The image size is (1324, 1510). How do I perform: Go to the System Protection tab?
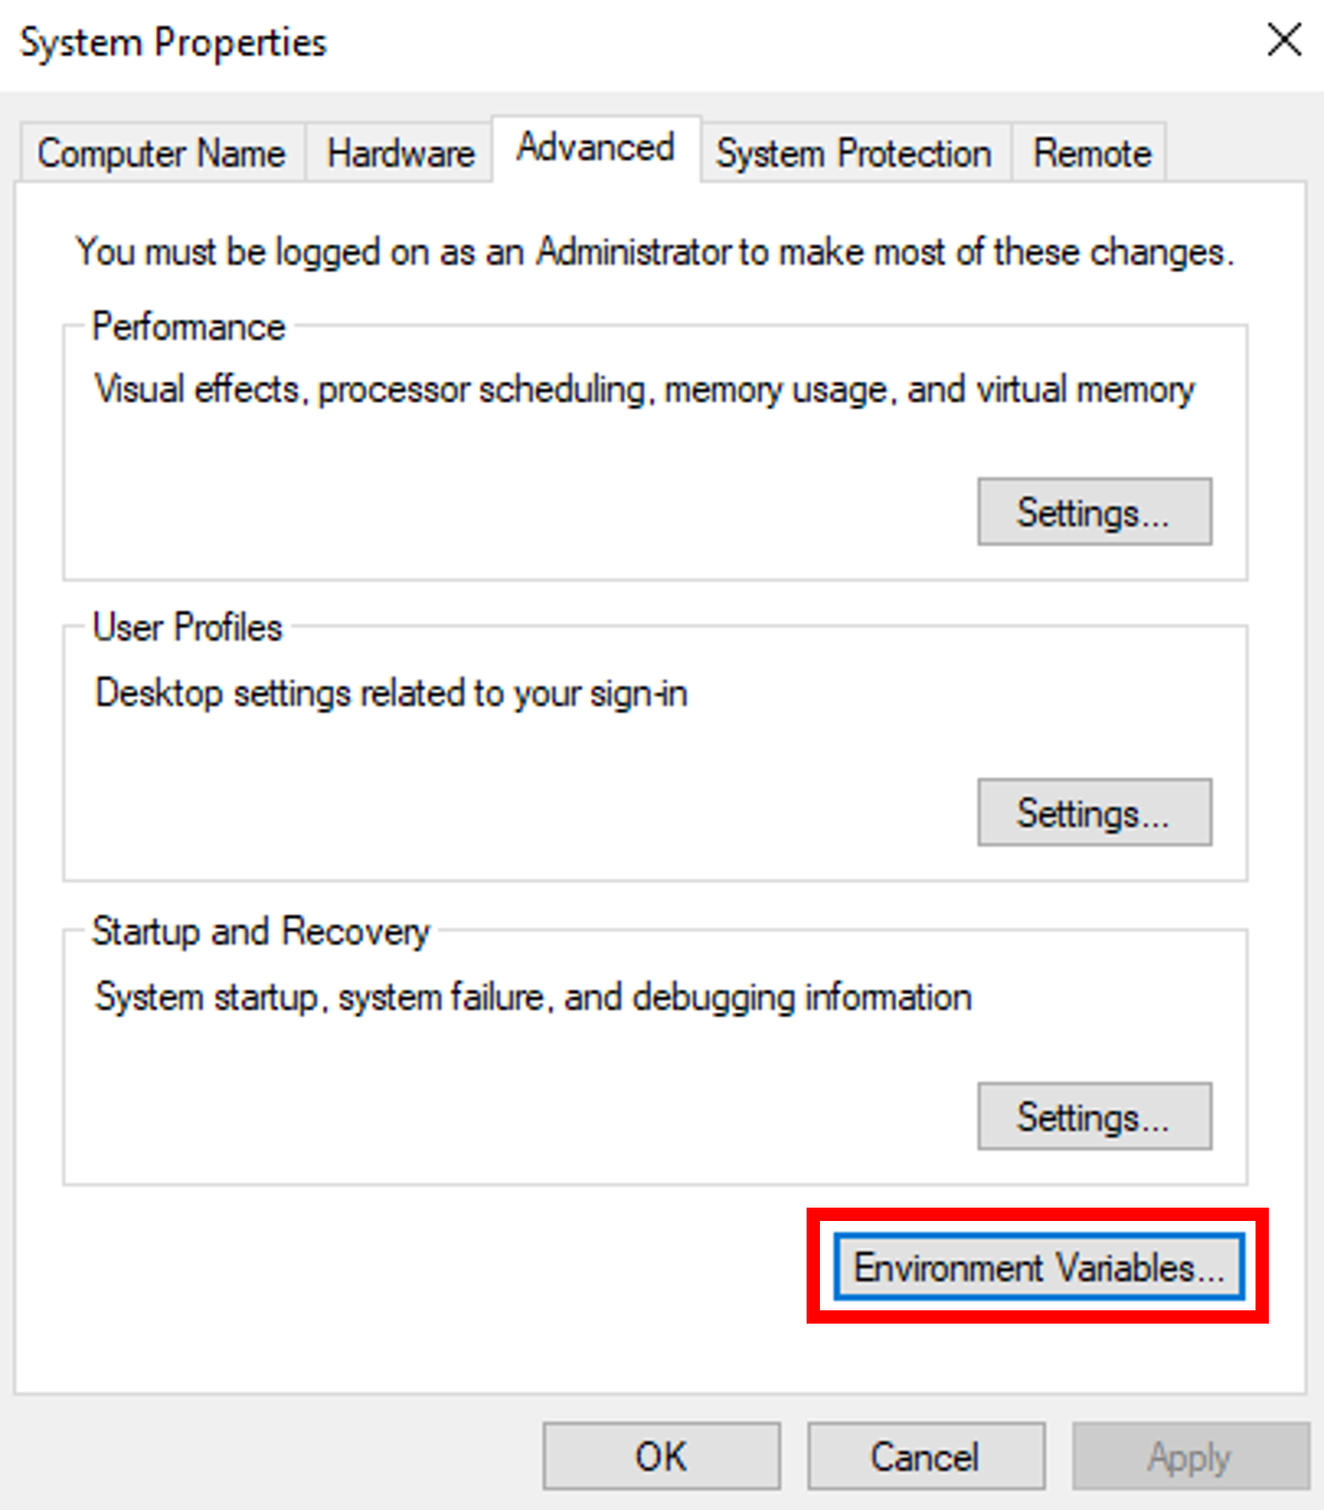coord(853,153)
